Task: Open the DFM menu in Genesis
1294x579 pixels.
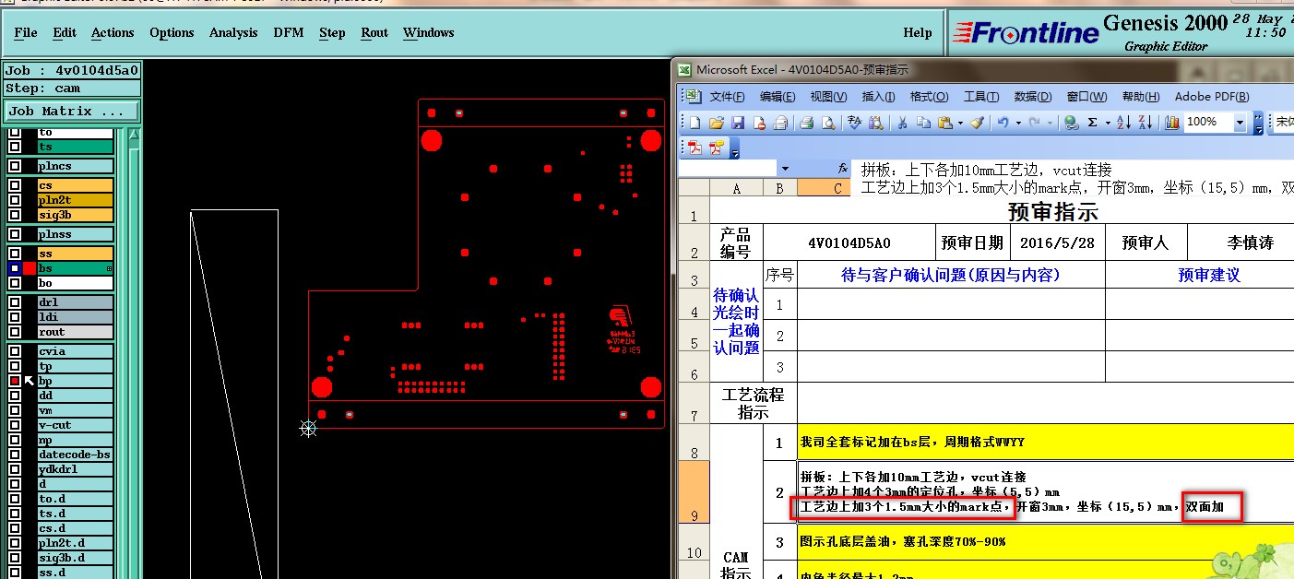Action: (x=289, y=32)
